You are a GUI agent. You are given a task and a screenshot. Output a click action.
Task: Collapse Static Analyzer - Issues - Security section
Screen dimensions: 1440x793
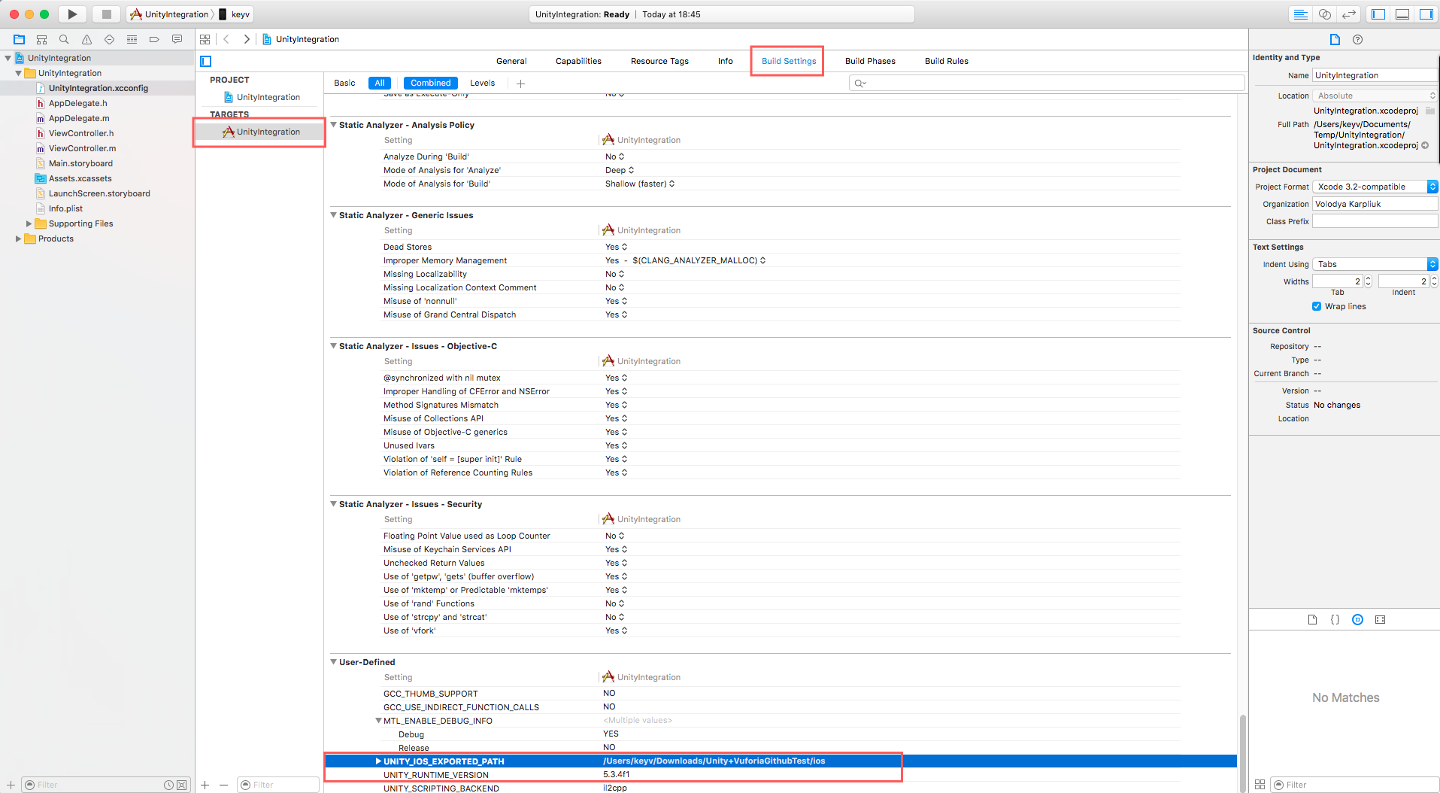(x=334, y=504)
